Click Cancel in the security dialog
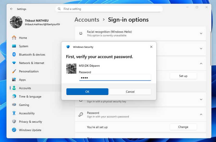 coord(130,92)
